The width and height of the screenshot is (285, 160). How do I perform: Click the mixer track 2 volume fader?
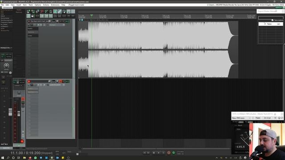[x=19, y=114]
